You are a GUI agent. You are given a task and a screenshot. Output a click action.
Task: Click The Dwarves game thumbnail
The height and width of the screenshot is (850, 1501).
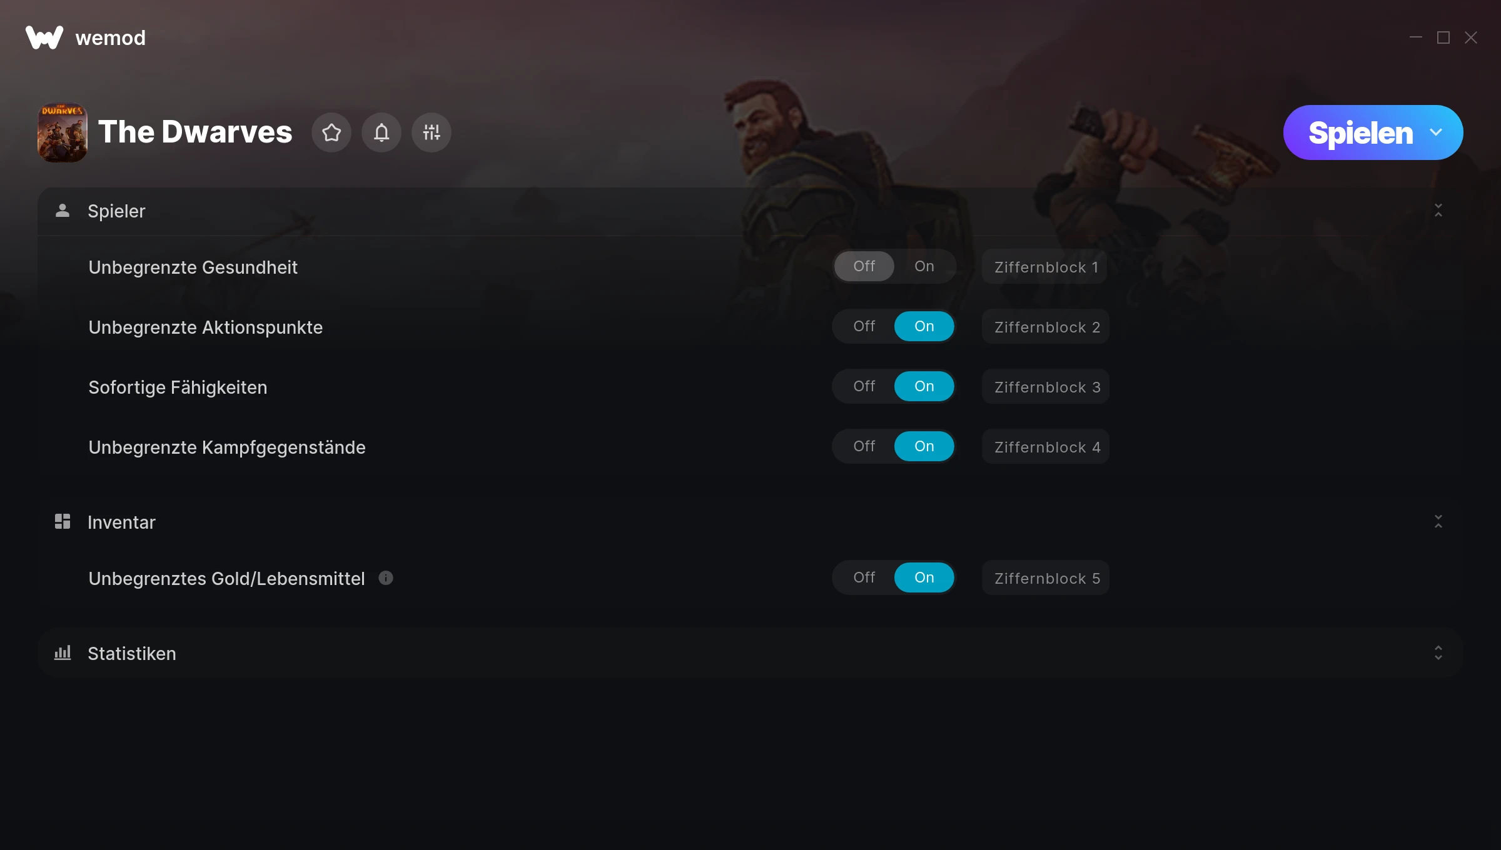[x=63, y=132]
